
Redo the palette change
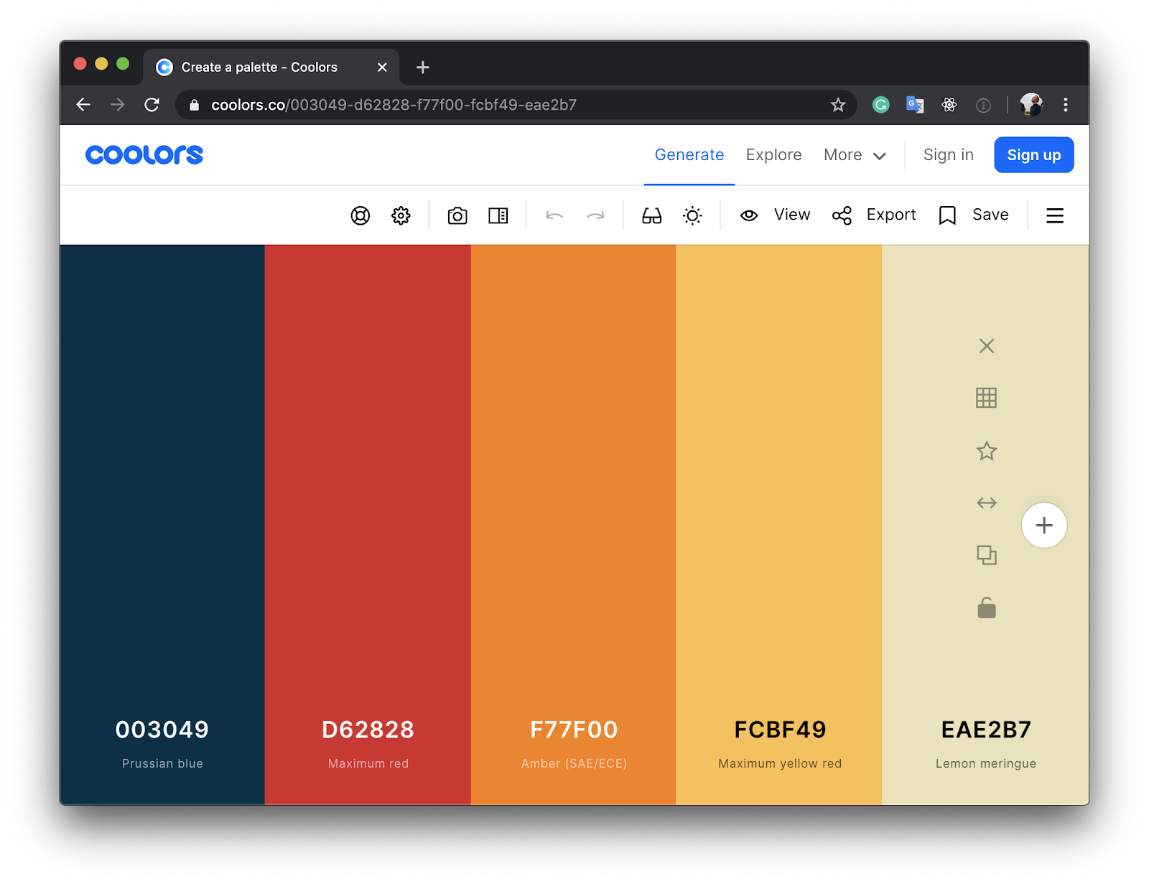point(595,215)
